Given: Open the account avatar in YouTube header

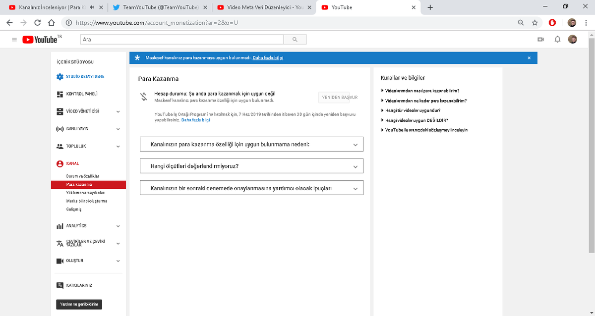Looking at the screenshot, I should 573,39.
